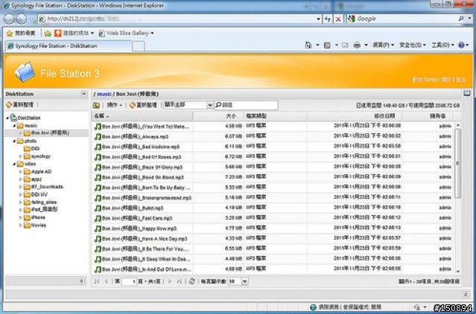The width and height of the screenshot is (476, 314).
Task: Click the File Station 3 folder logo
Action: (x=25, y=72)
